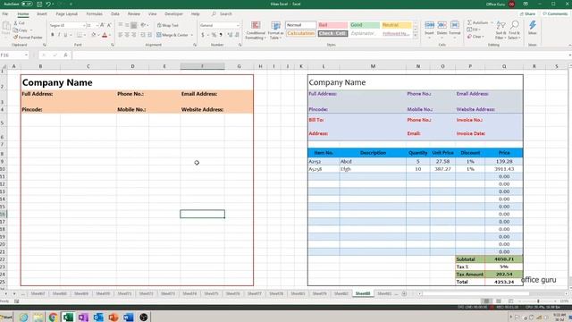This screenshot has height=322, width=572.
Task: Toggle Align Left in Alignment group
Action: [121, 35]
